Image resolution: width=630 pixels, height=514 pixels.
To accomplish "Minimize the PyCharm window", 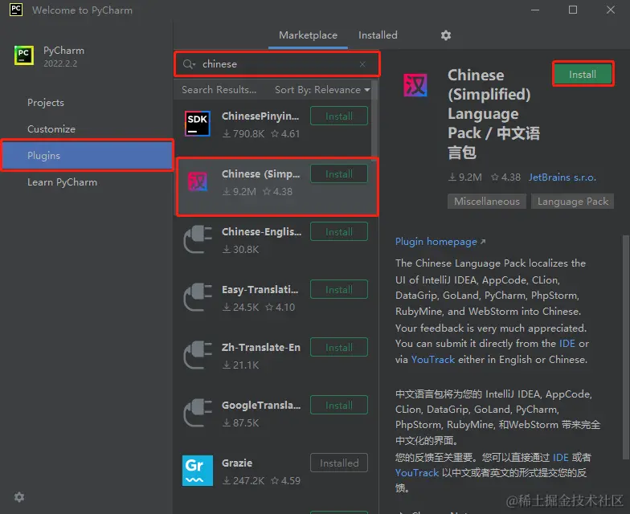I will point(535,10).
